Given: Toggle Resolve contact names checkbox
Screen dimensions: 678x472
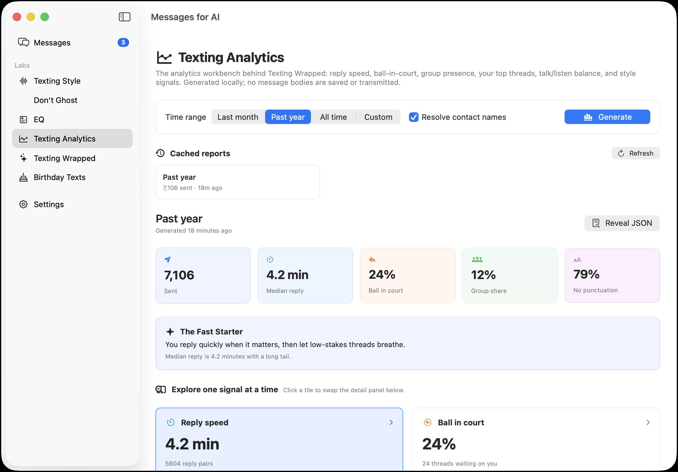Looking at the screenshot, I should tap(414, 117).
